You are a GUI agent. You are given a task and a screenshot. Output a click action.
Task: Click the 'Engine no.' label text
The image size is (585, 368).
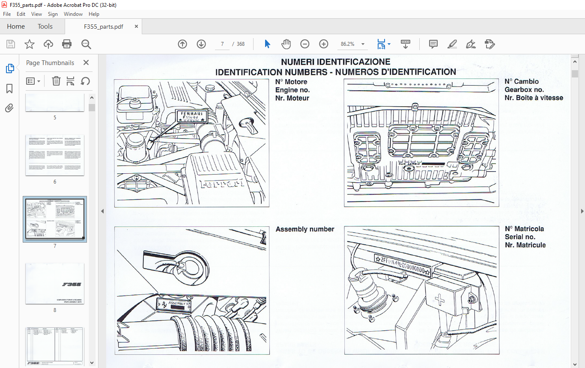click(x=292, y=90)
